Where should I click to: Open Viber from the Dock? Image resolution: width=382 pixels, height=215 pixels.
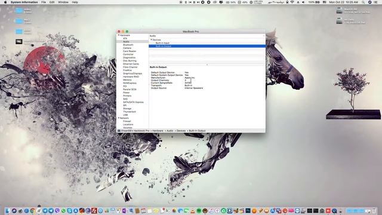point(57,211)
